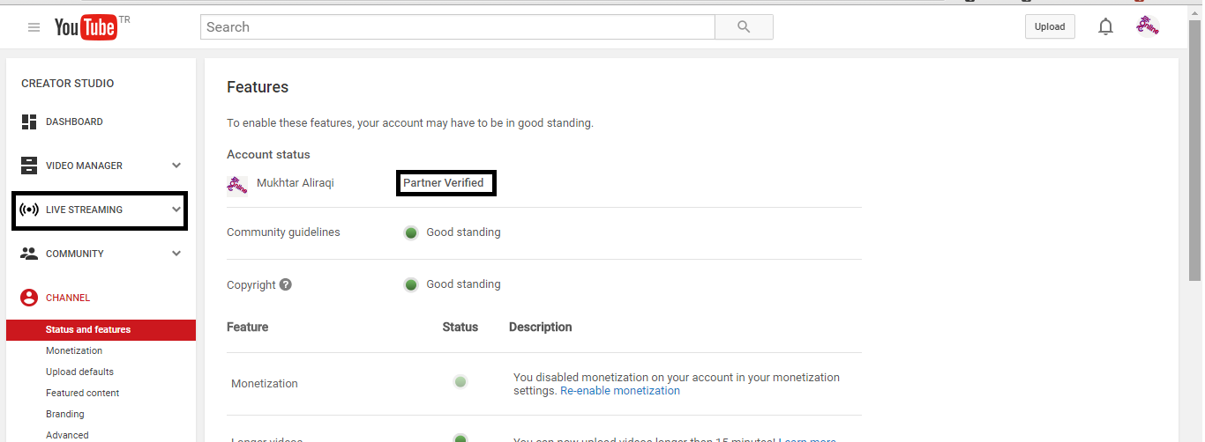Click the Channel person icon
The image size is (1205, 442).
click(29, 298)
